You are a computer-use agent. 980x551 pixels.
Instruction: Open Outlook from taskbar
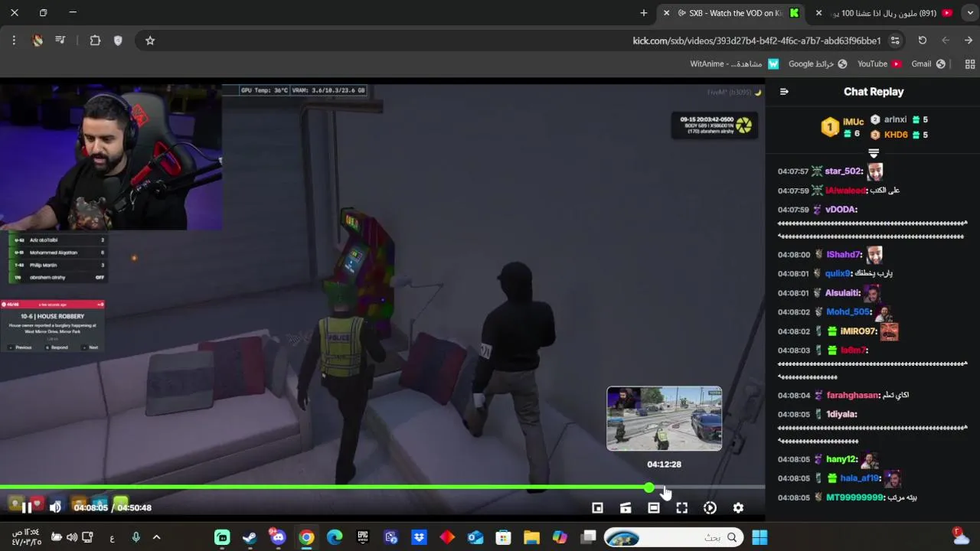[x=475, y=538]
